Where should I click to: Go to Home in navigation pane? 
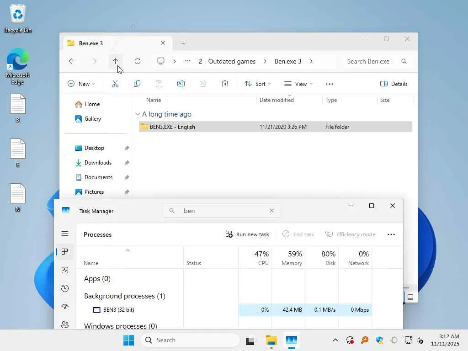coord(87,104)
